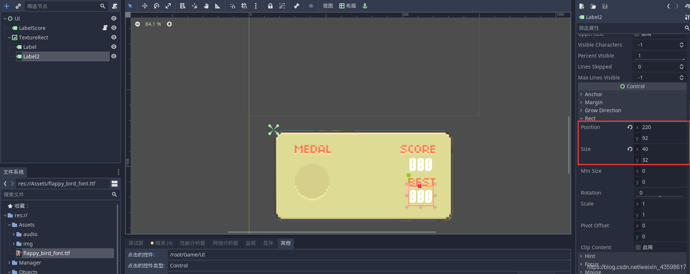The width and height of the screenshot is (690, 274).
Task: Expand the Manager folder
Action: (x=9, y=263)
